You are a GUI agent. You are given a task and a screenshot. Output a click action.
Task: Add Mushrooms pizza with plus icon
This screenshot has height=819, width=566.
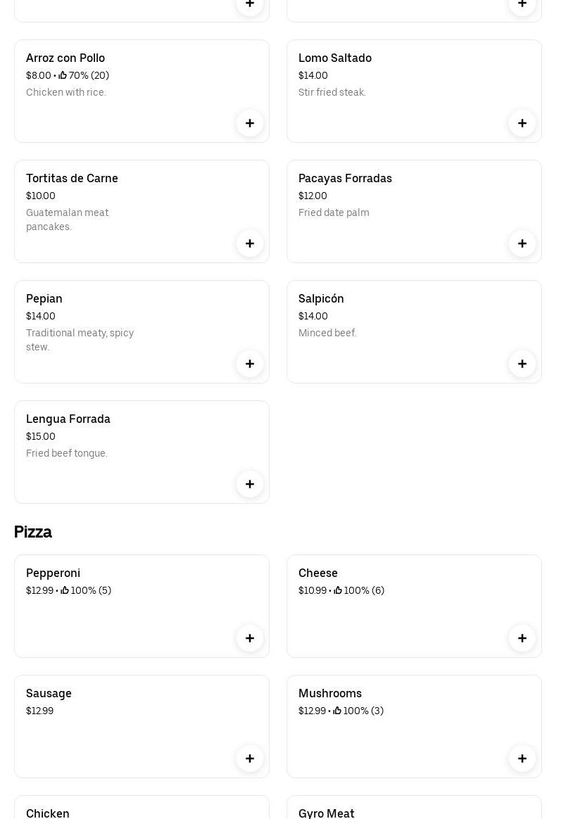pyautogui.click(x=522, y=758)
